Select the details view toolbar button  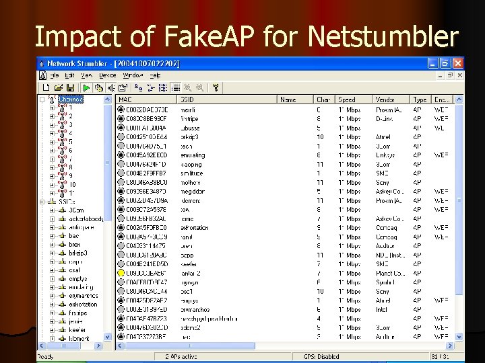click(x=176, y=88)
